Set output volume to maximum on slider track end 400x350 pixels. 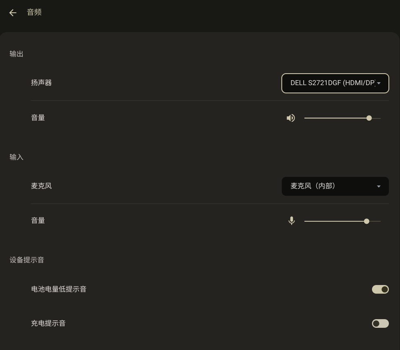[380, 118]
